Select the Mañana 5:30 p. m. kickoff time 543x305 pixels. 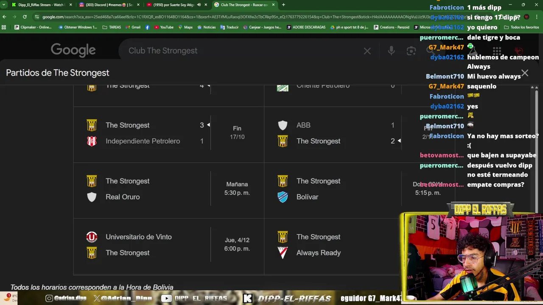click(x=237, y=189)
